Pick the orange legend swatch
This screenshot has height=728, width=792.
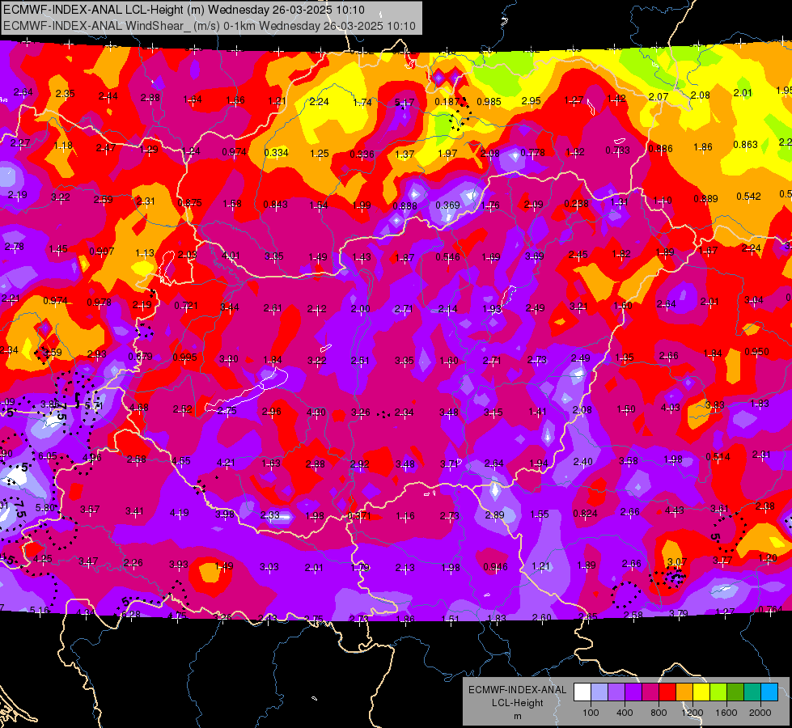point(684,692)
